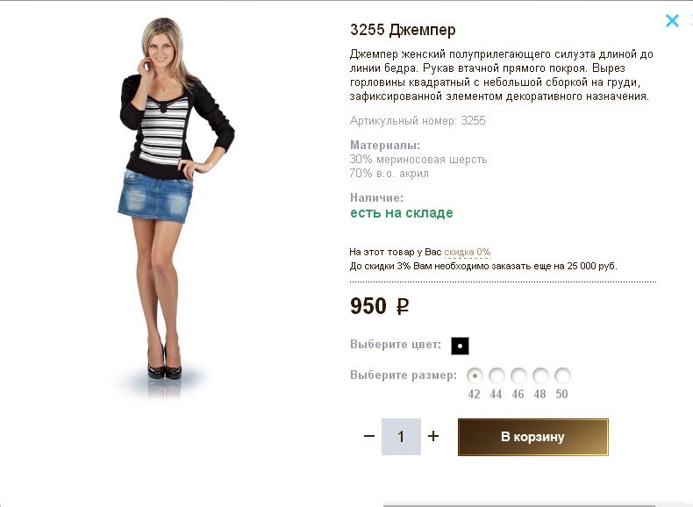The height and width of the screenshot is (507, 693).
Task: Select the black color swatch
Action: [460, 346]
